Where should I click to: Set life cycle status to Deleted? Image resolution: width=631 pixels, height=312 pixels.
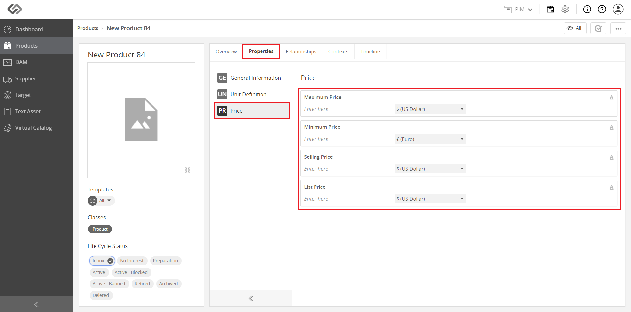click(x=101, y=295)
